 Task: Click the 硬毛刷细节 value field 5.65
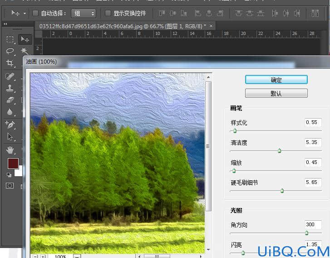click(x=313, y=183)
